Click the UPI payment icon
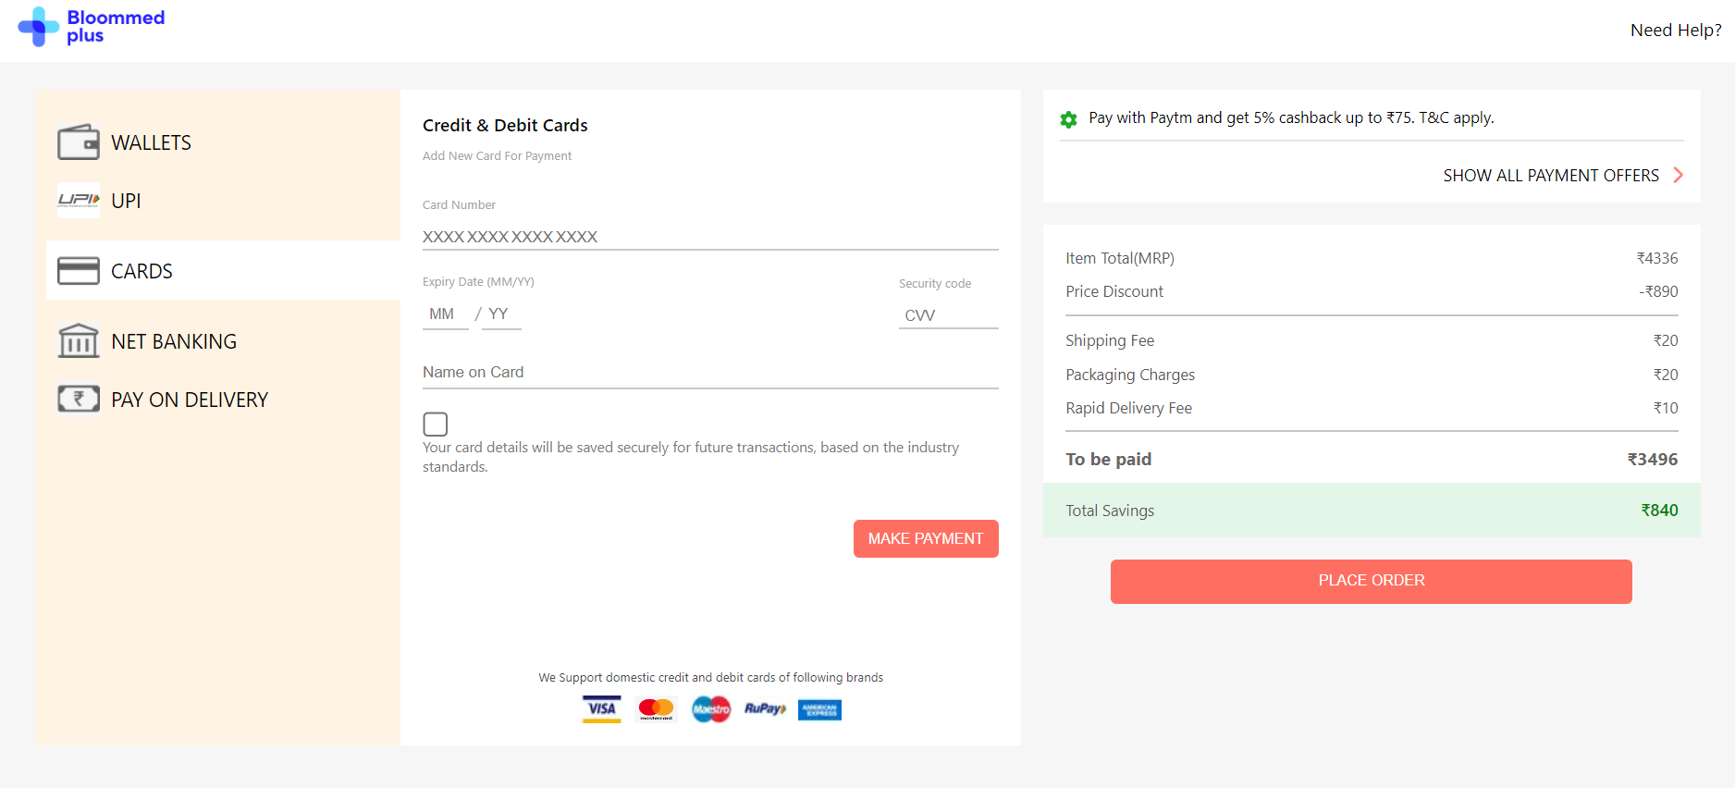This screenshot has width=1735, height=788. coord(79,200)
